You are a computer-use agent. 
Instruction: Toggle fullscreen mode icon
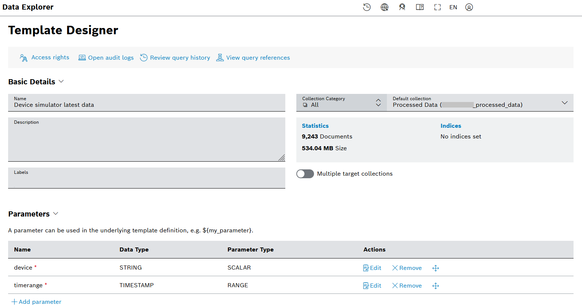437,7
